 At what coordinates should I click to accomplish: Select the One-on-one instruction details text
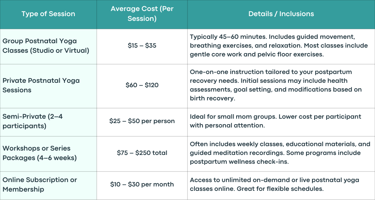pos(276,85)
